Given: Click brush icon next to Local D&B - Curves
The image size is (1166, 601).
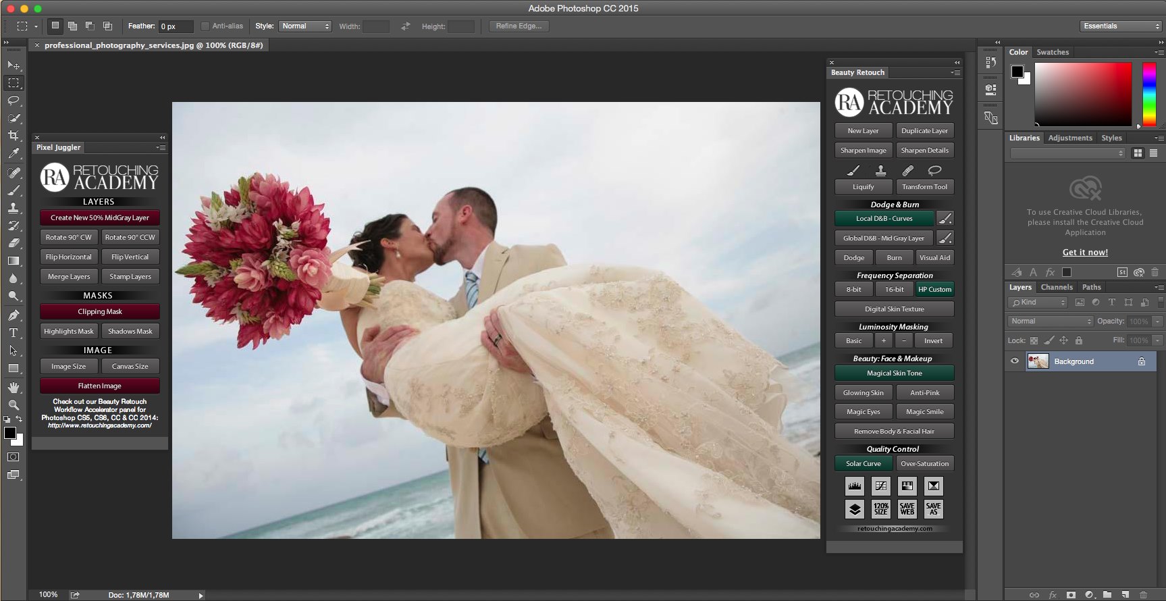Looking at the screenshot, I should click(x=945, y=218).
